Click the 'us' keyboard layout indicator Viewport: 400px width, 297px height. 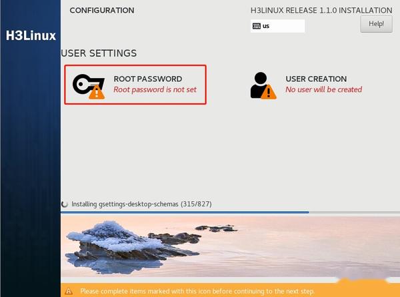click(x=277, y=26)
